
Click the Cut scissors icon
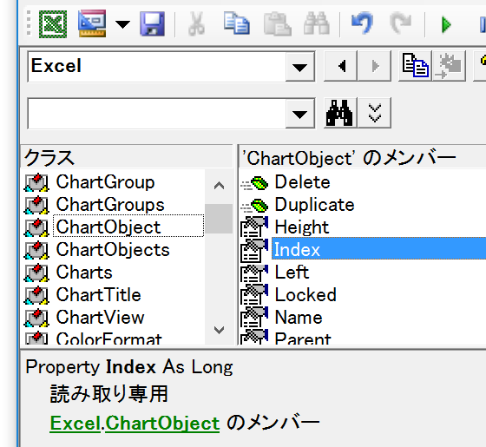[196, 23]
